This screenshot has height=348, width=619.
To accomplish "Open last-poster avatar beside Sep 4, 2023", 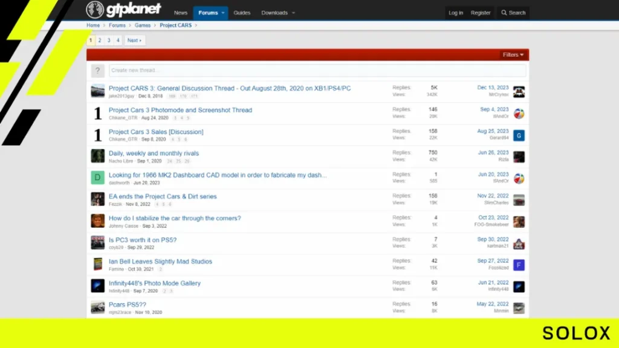I will [519, 114].
